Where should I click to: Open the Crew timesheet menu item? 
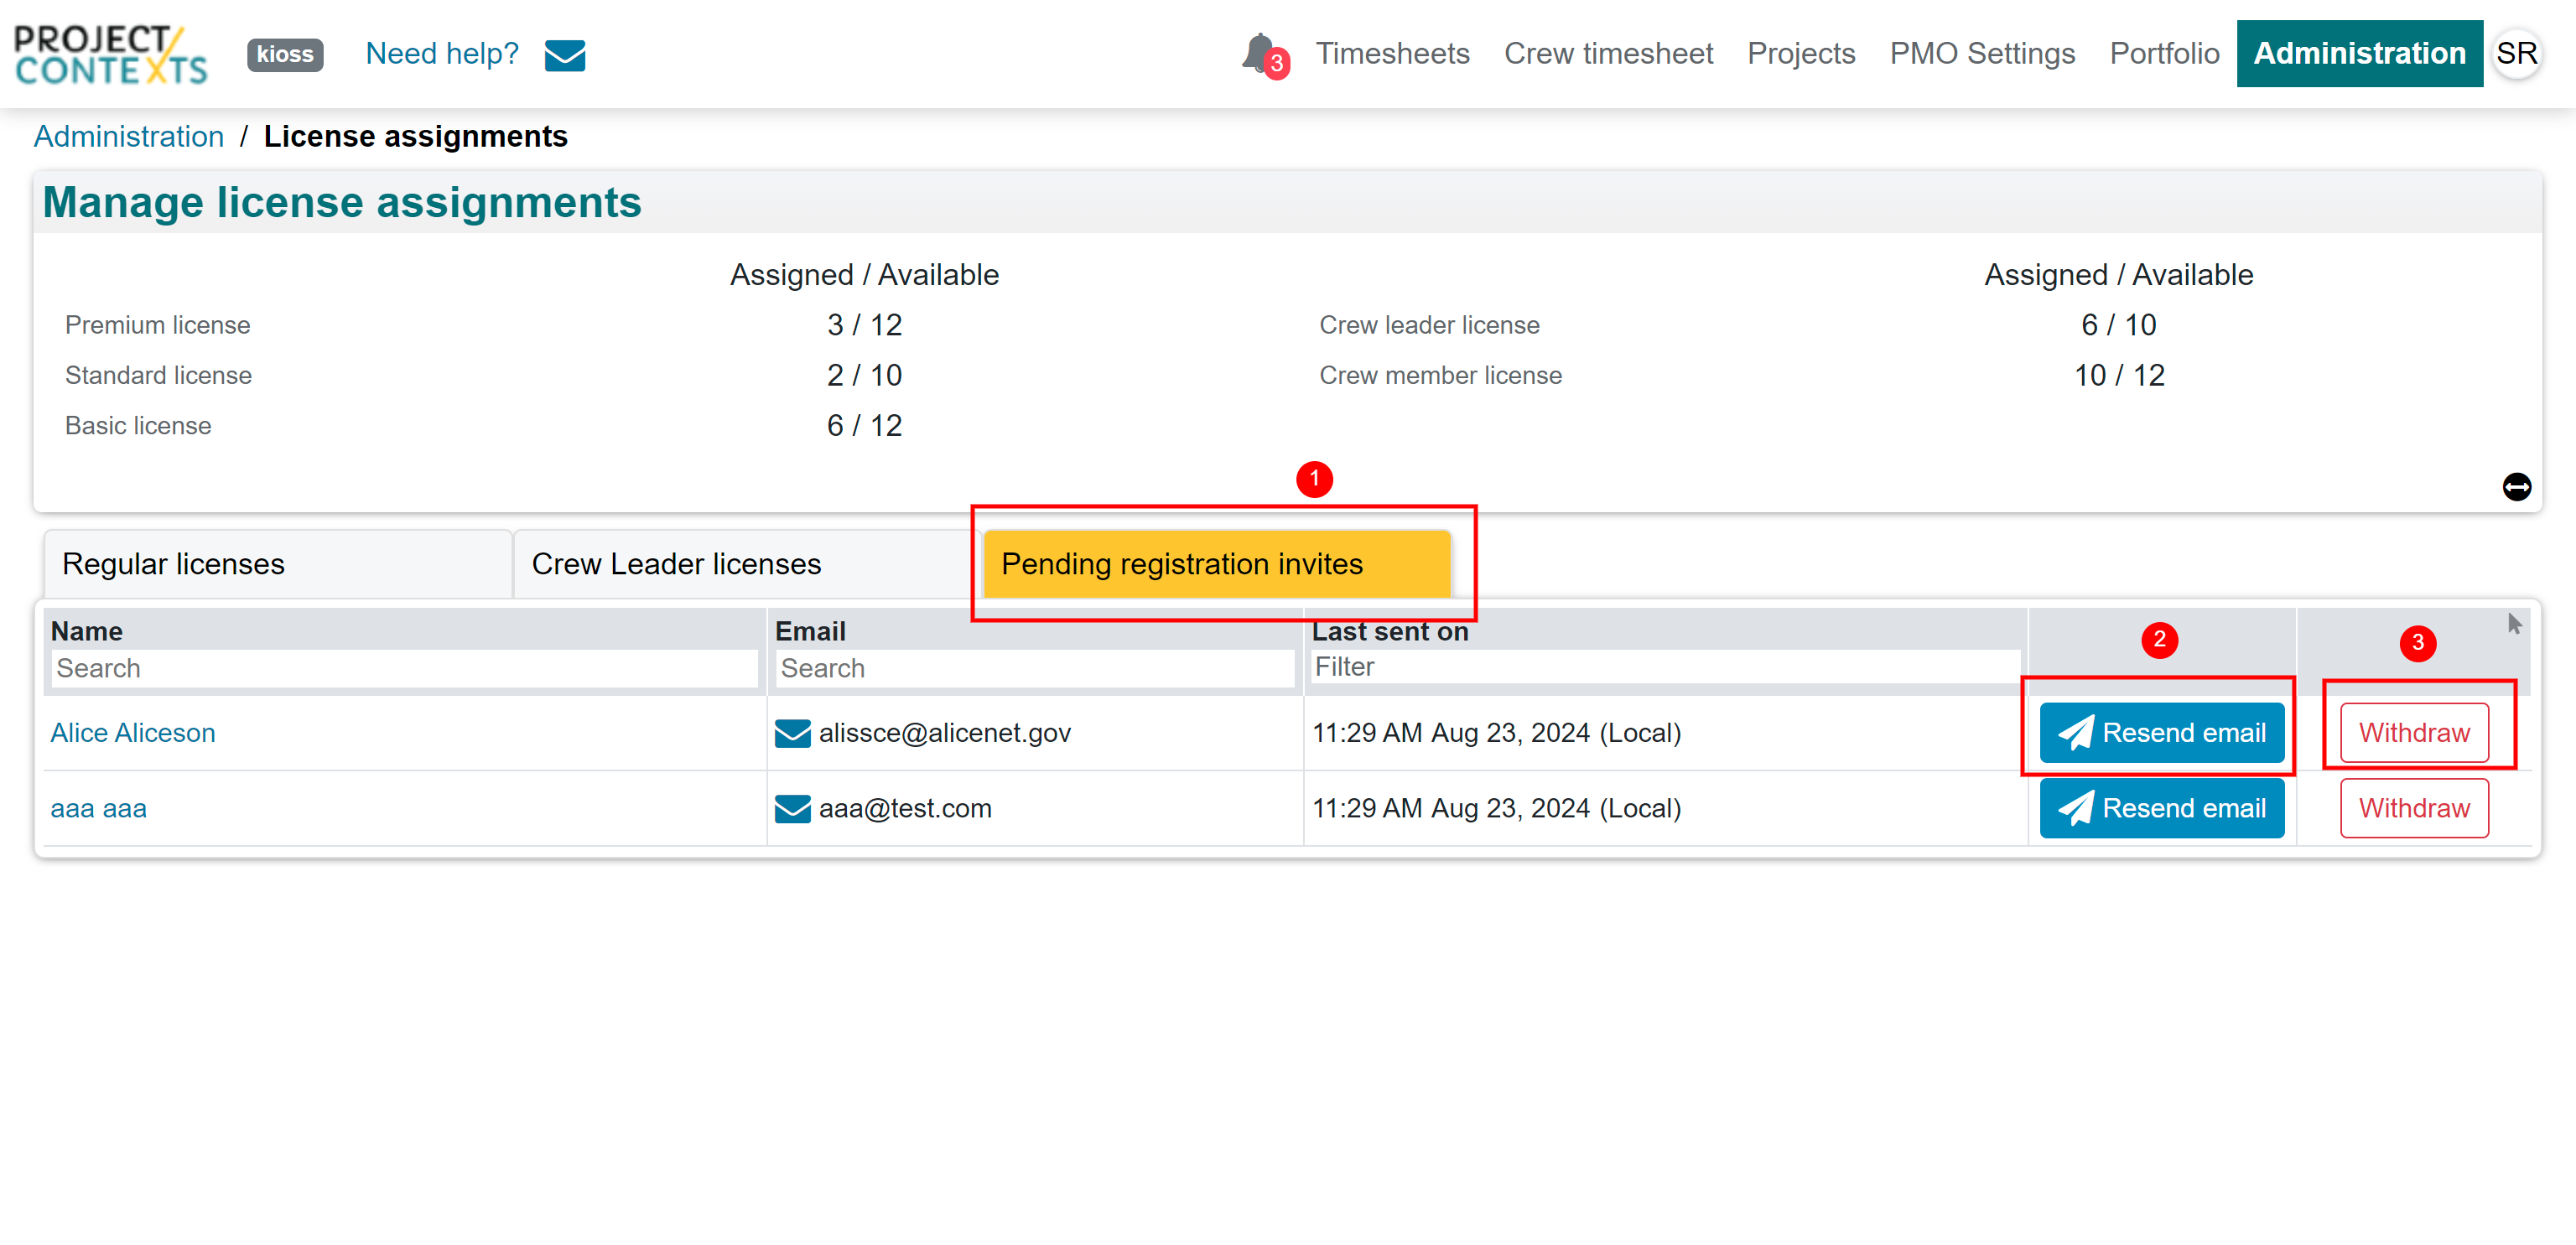pos(1608,53)
